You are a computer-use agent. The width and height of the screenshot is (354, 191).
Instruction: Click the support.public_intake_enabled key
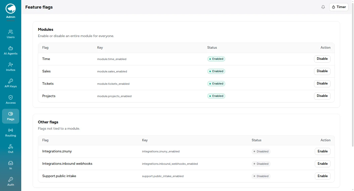pyautogui.click(x=163, y=176)
